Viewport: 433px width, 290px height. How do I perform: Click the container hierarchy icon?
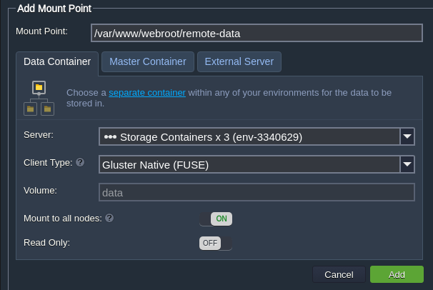pyautogui.click(x=39, y=98)
